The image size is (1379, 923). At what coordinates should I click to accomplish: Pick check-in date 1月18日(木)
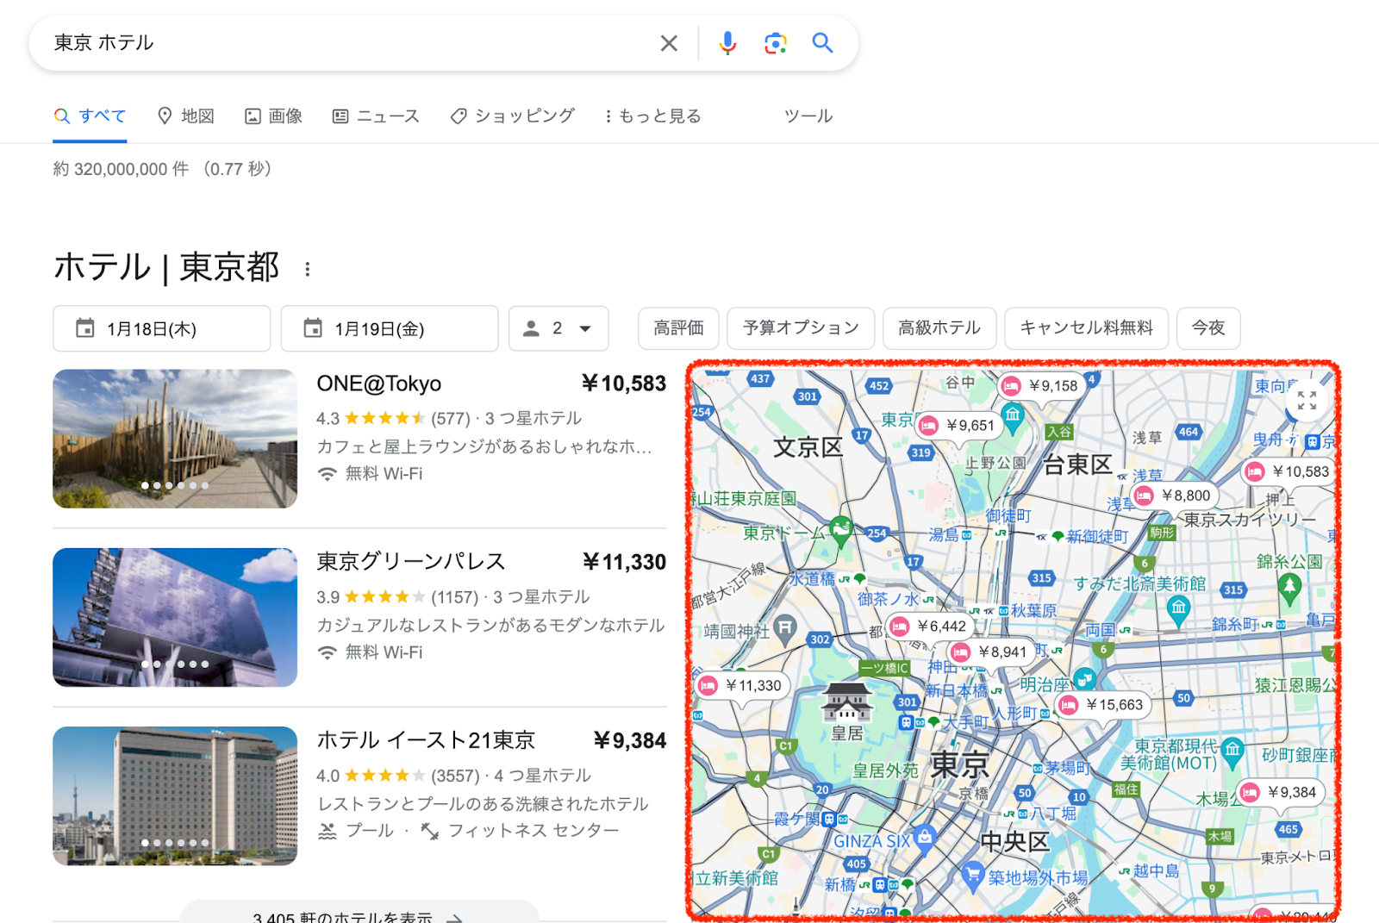pyautogui.click(x=161, y=328)
